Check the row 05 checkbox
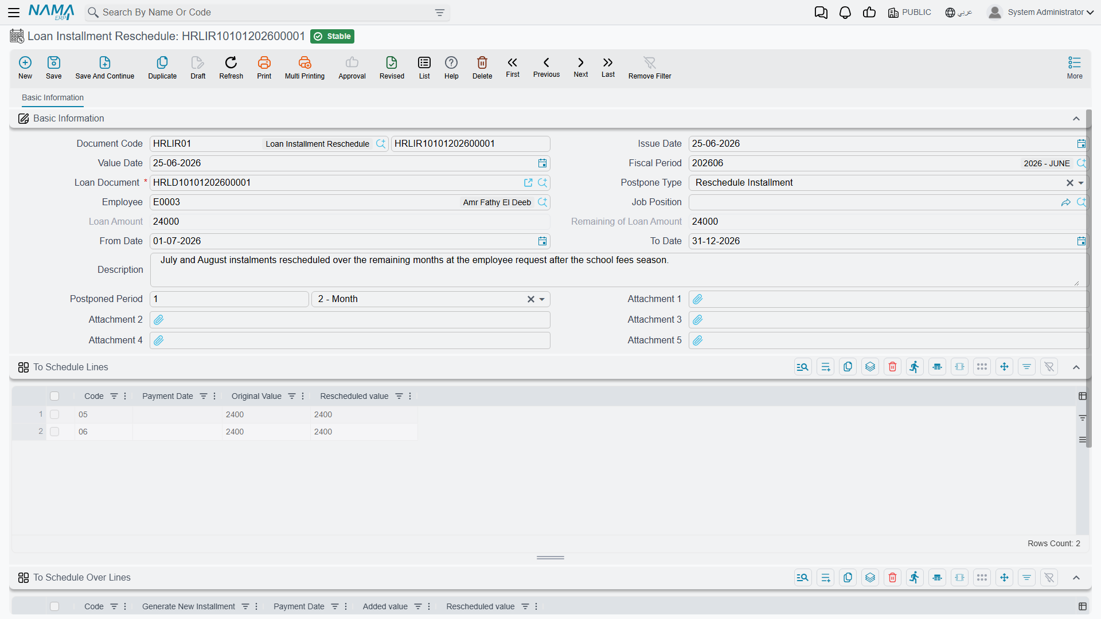 pos(54,414)
